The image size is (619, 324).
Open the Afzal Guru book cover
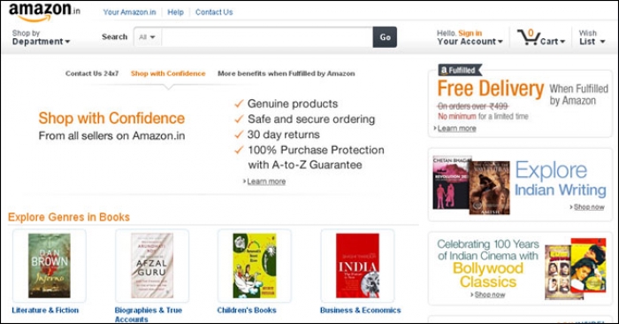(x=152, y=266)
